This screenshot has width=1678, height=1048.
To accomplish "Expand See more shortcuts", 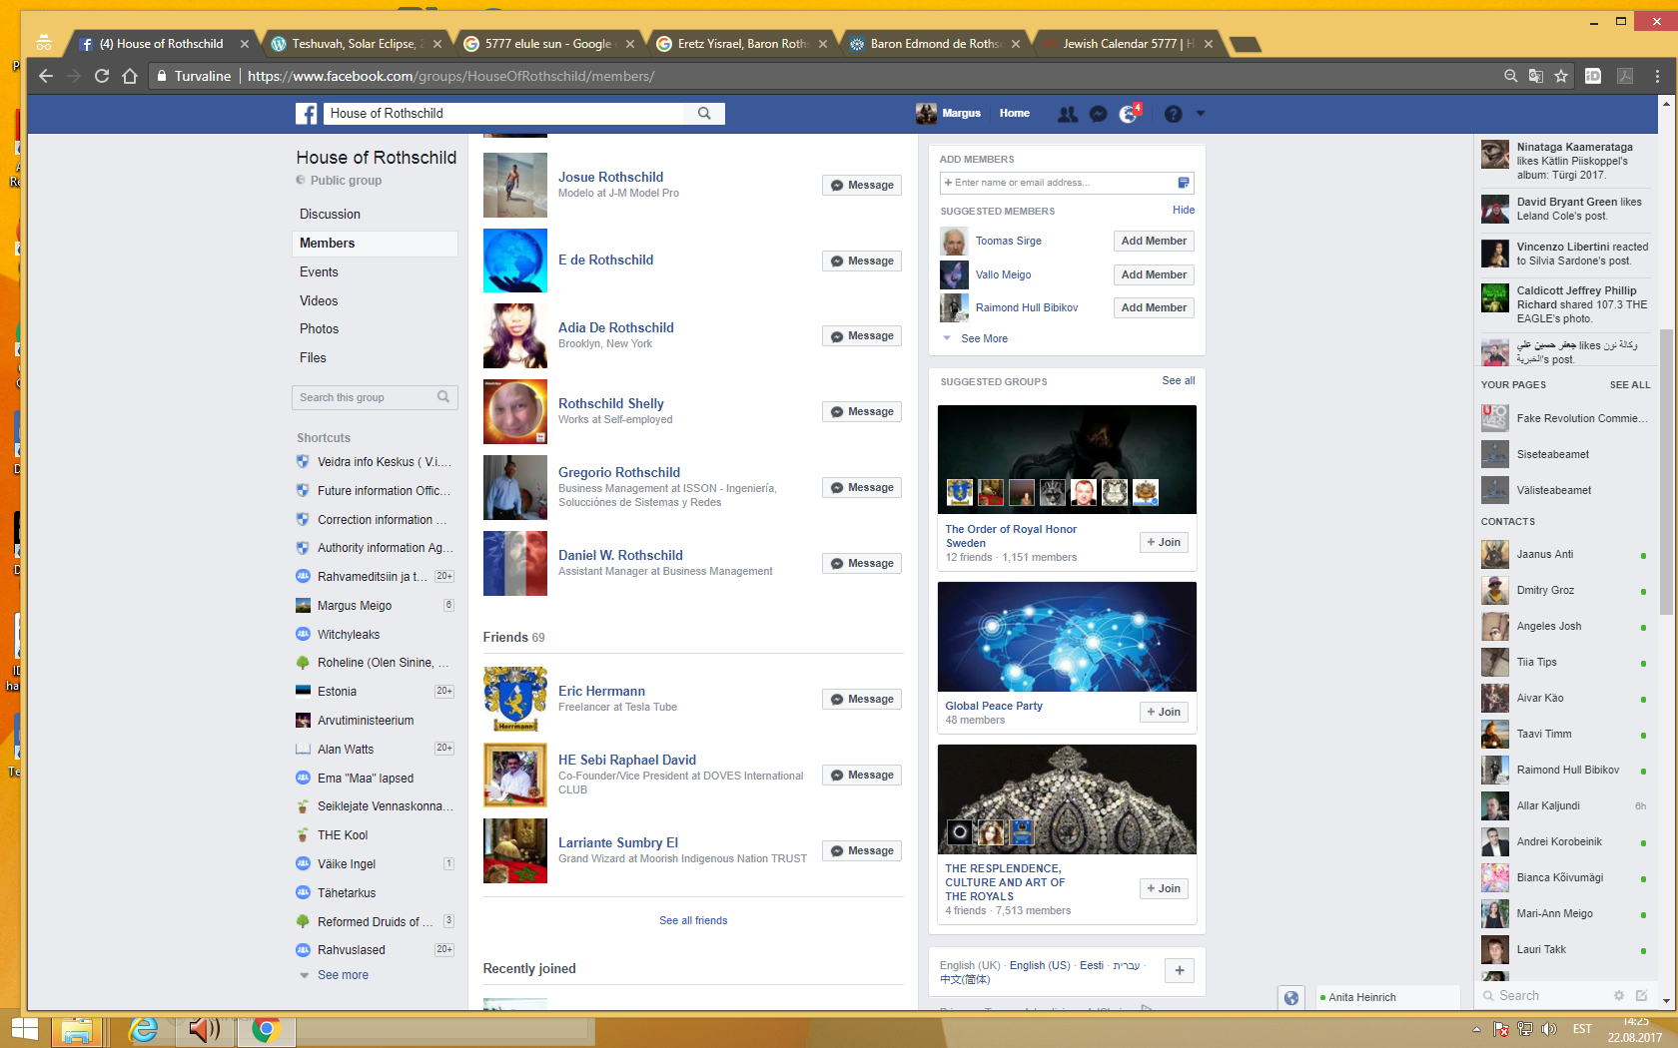I will 343,975.
